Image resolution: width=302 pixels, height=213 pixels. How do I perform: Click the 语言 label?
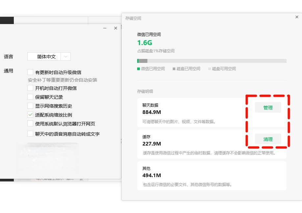pos(9,57)
